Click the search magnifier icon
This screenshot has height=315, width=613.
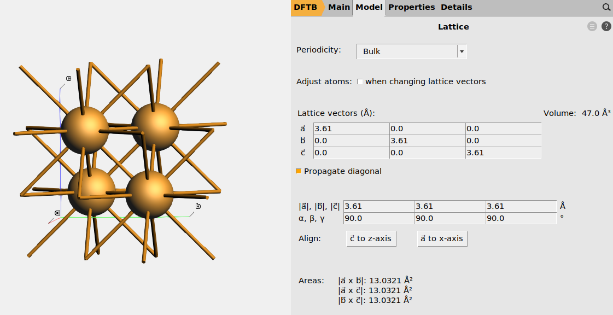click(x=606, y=8)
